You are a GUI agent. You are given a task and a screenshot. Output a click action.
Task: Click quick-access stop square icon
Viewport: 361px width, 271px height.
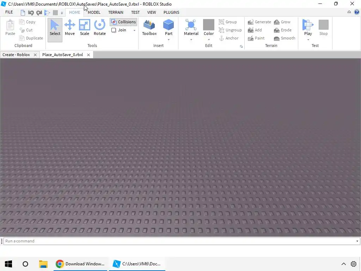click(x=55, y=12)
